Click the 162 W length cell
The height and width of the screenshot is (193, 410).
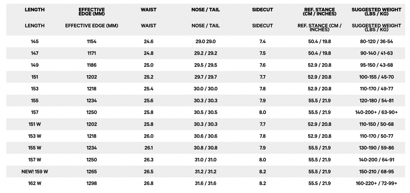point(35,183)
